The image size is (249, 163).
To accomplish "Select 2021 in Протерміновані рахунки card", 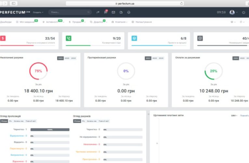I will (148, 58).
